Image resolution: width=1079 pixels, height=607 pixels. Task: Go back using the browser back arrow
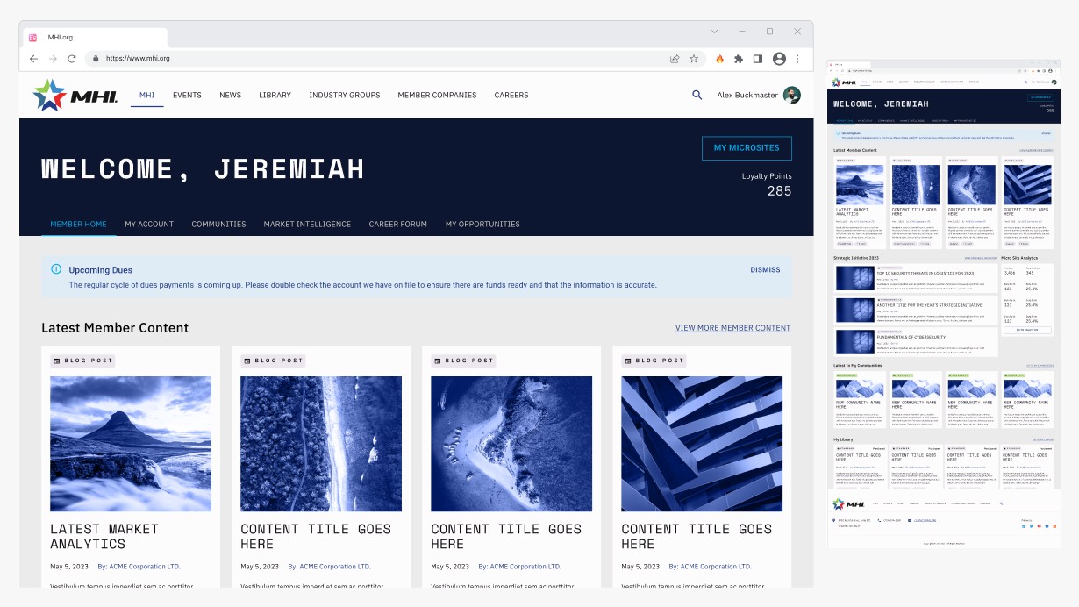pos(33,59)
